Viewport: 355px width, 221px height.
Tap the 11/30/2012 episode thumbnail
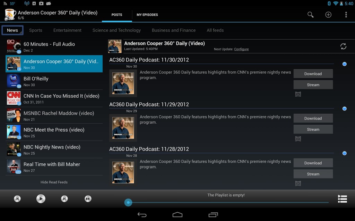(x=123, y=83)
